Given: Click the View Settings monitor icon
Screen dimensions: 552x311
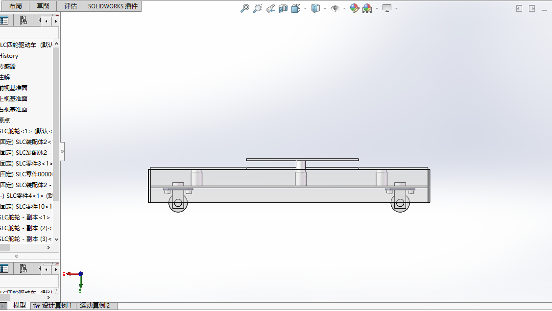Looking at the screenshot, I should point(387,8).
